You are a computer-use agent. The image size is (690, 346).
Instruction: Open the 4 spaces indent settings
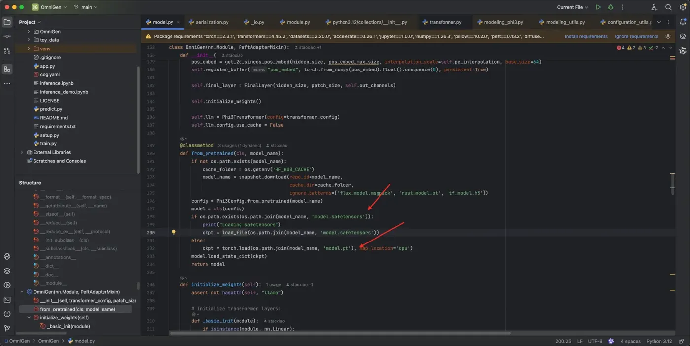pyautogui.click(x=630, y=341)
